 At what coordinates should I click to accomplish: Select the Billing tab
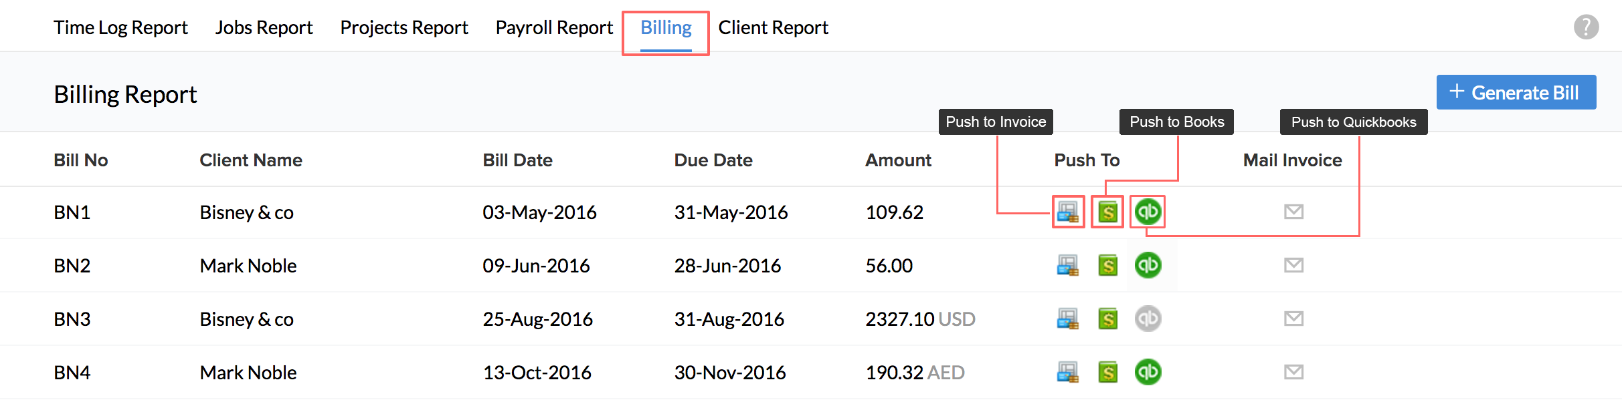(666, 27)
